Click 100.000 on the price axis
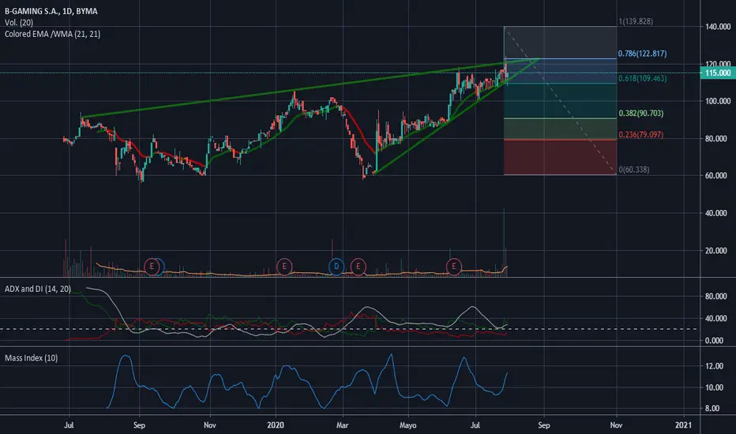This screenshot has width=736, height=434. tap(718, 101)
